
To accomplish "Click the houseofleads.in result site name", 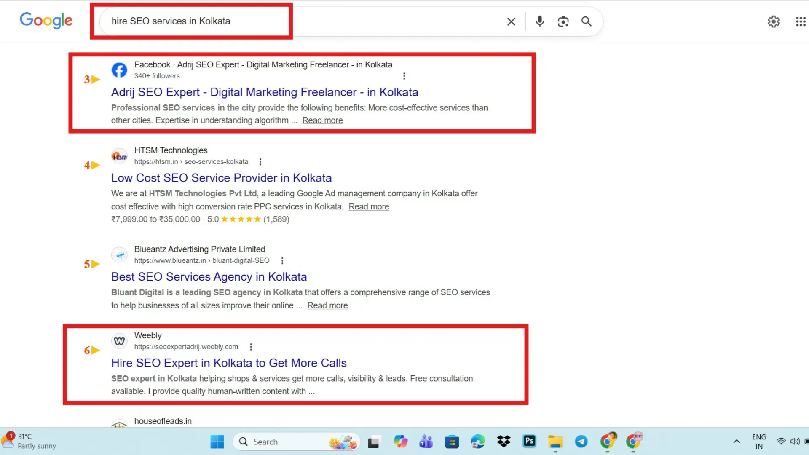I will [163, 421].
